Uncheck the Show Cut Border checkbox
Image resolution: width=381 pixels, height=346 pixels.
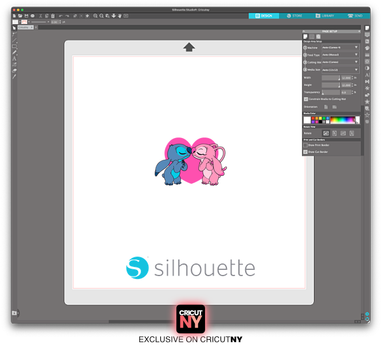[x=305, y=152]
